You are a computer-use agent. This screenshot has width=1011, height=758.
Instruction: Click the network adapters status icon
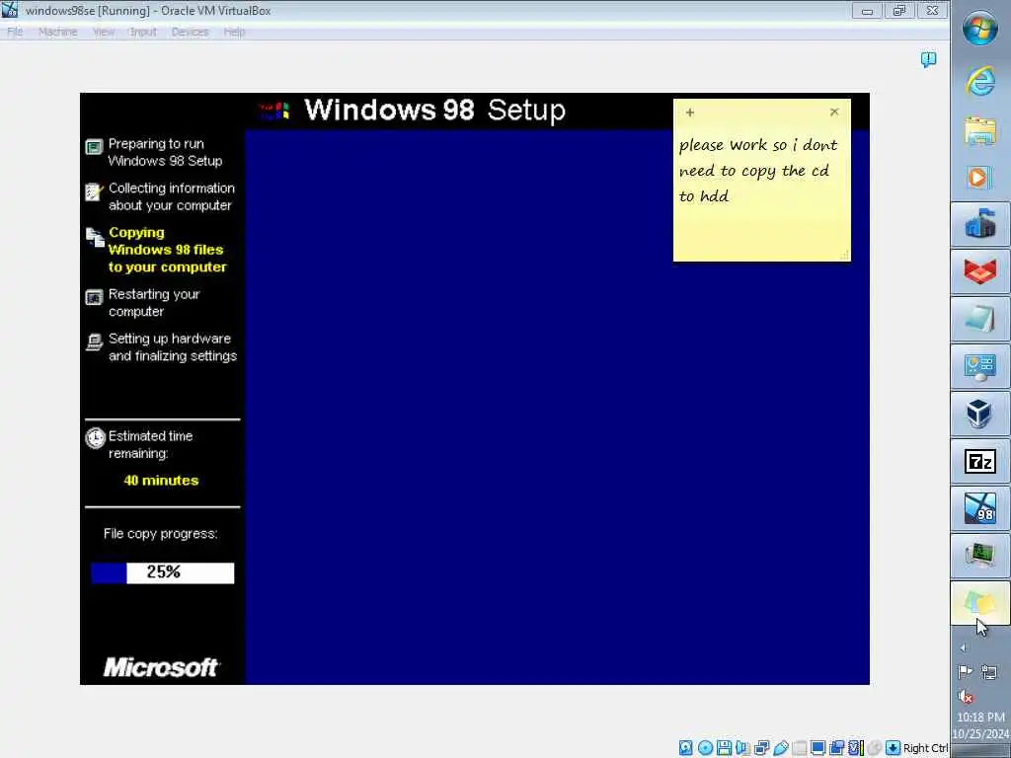(761, 748)
